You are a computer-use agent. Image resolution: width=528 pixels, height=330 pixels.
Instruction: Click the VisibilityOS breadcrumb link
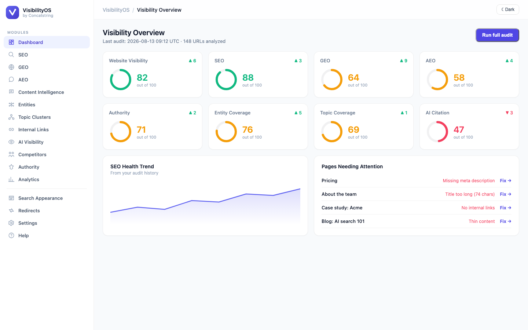pyautogui.click(x=116, y=10)
